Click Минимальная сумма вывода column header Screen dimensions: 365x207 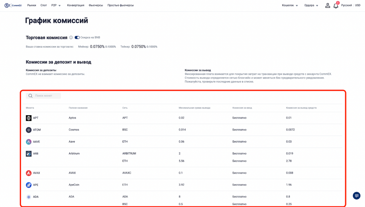tap(195, 108)
